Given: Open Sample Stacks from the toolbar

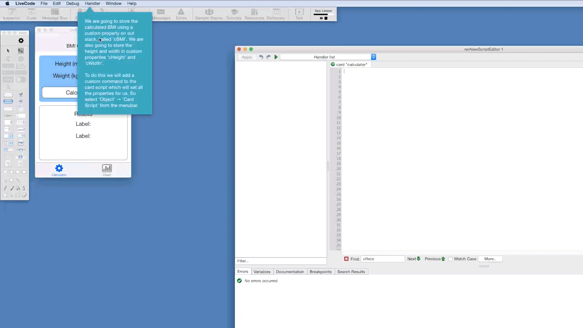Looking at the screenshot, I should pyautogui.click(x=209, y=14).
